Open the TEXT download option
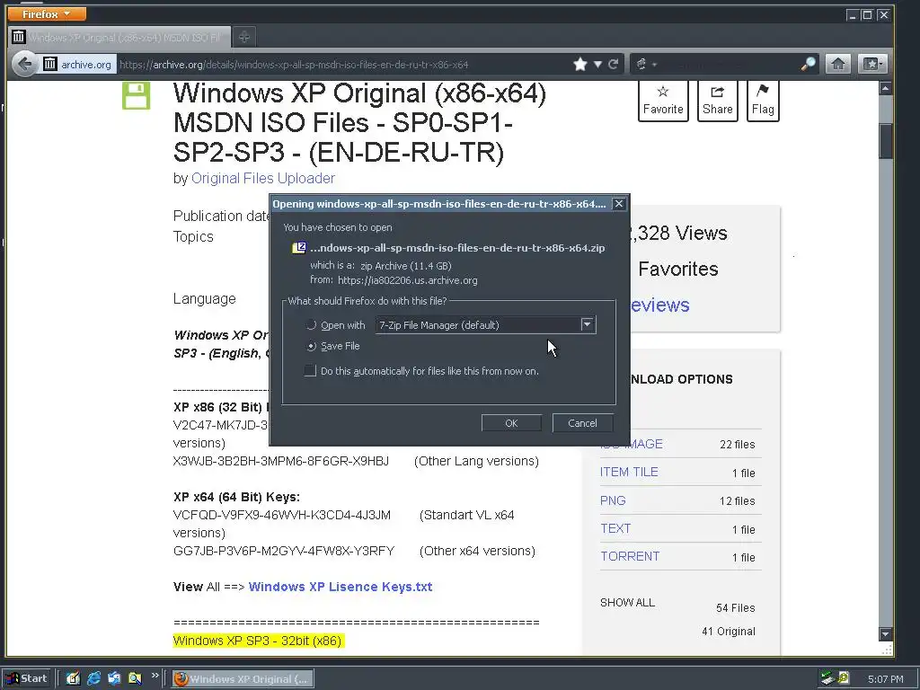The height and width of the screenshot is (690, 920). point(615,528)
